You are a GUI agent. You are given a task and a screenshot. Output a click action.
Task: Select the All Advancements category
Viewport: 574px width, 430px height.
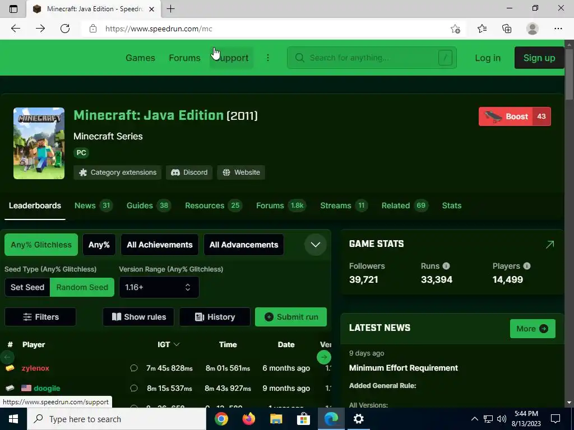(244, 245)
